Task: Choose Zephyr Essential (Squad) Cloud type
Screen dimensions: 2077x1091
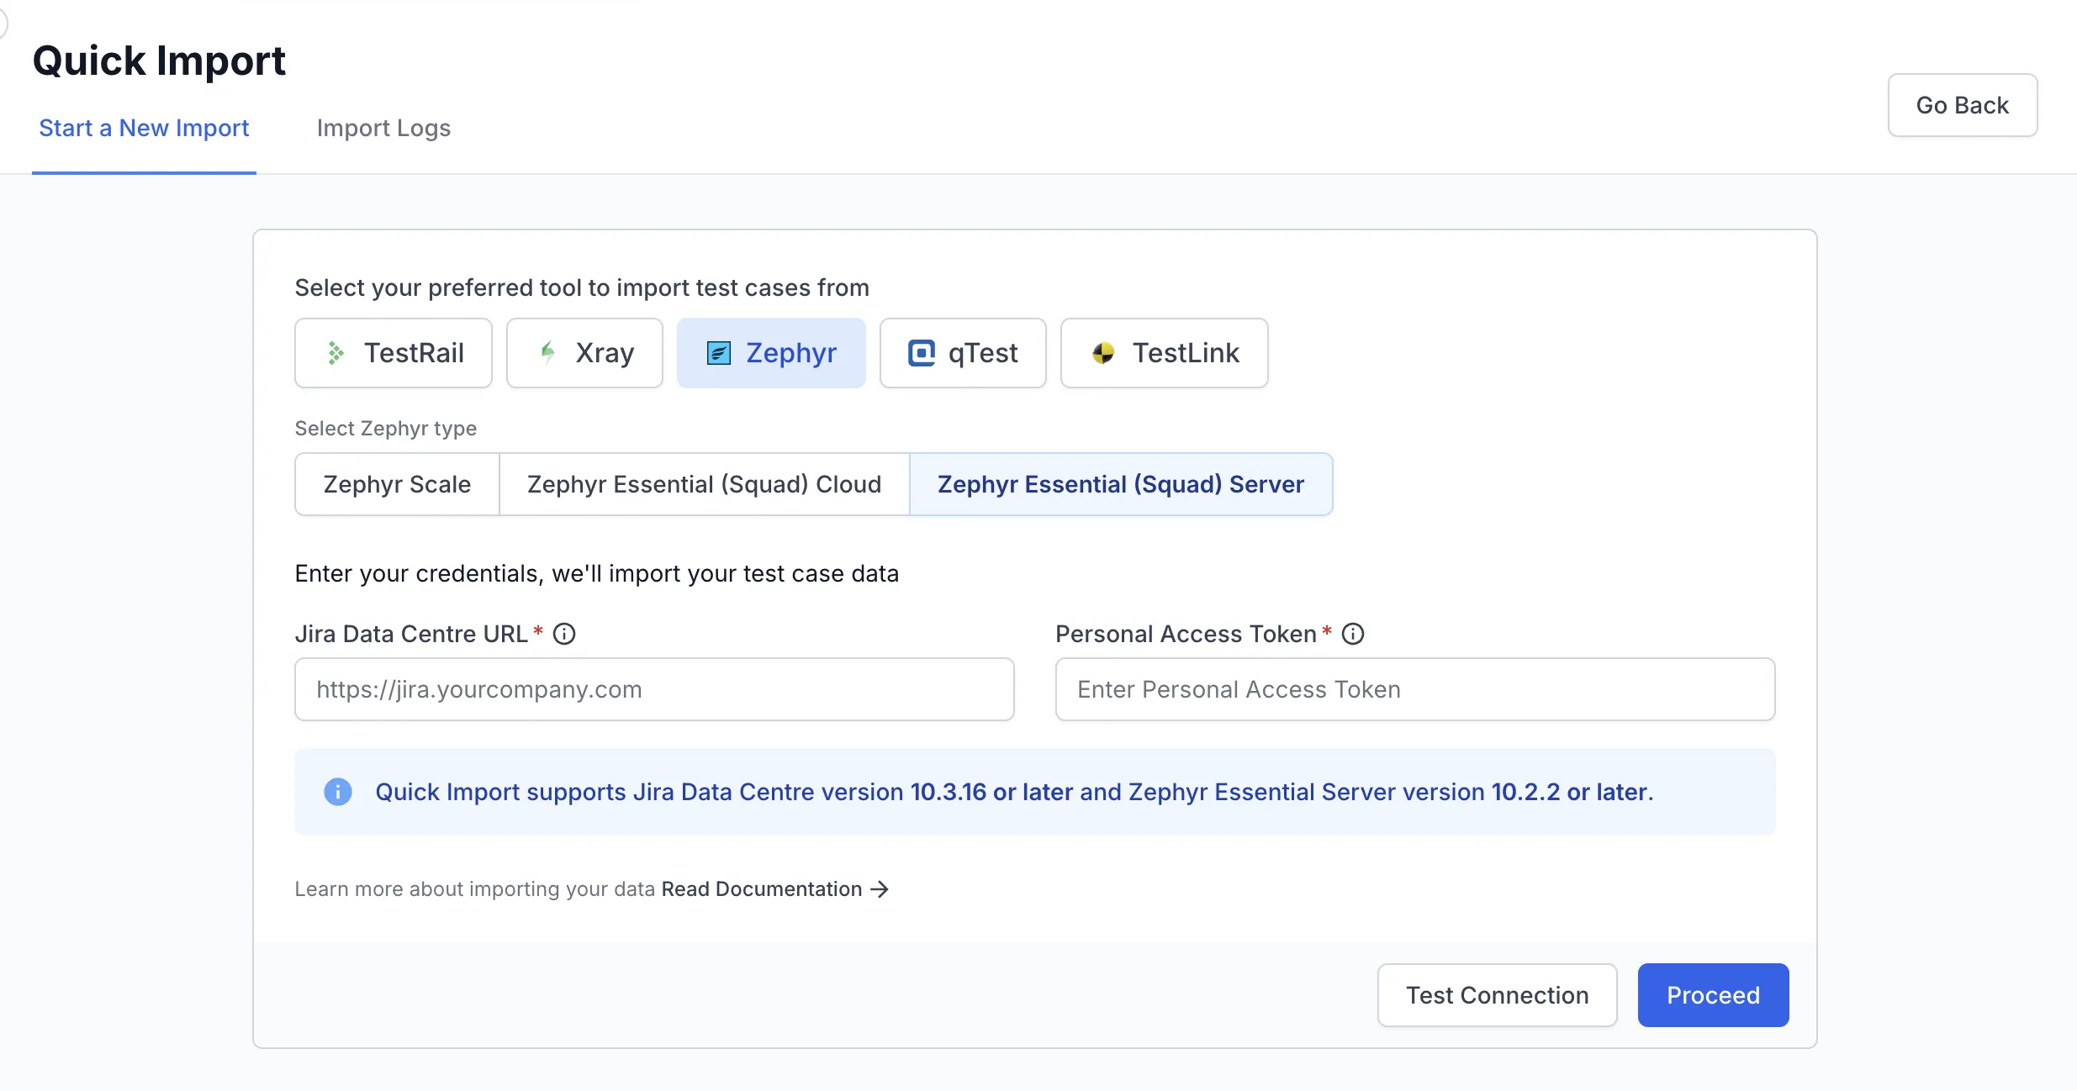Action: pyautogui.click(x=705, y=484)
